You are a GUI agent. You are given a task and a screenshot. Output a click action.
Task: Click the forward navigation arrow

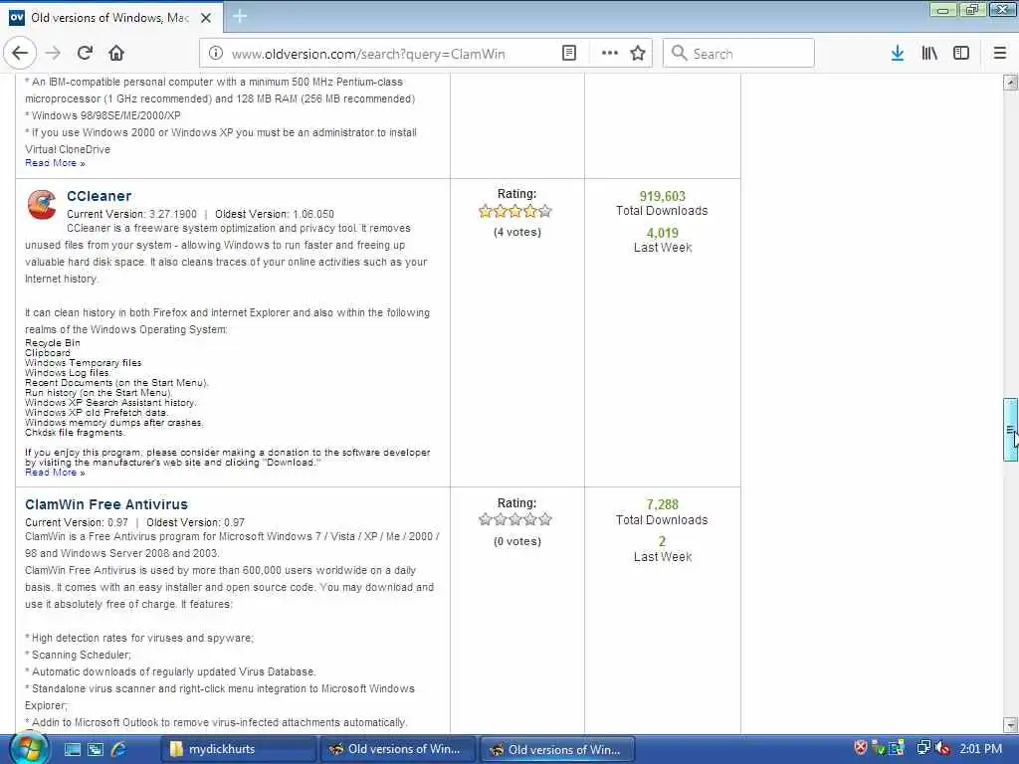click(54, 54)
